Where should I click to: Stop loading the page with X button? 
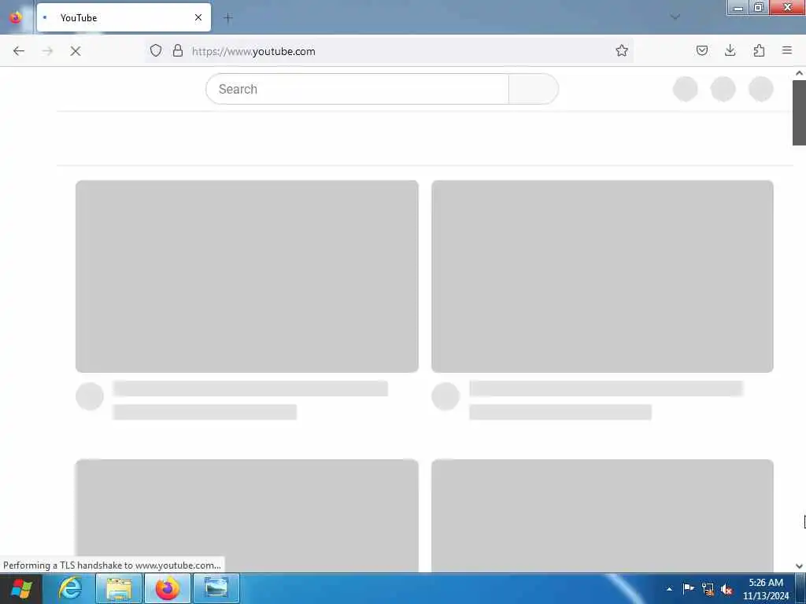coord(76,51)
